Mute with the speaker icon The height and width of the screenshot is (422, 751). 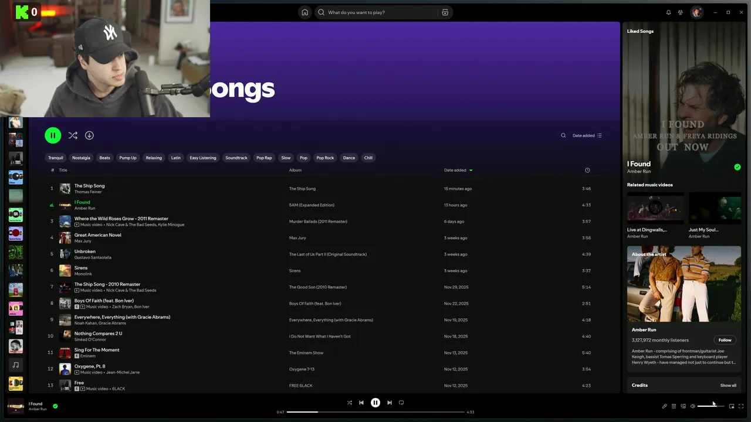pos(693,406)
